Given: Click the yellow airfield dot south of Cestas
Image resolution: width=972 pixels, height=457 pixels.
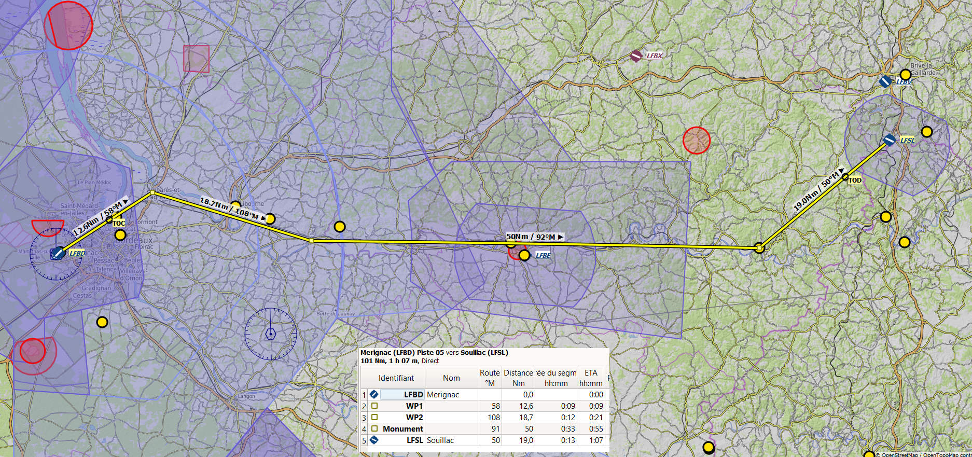Looking at the screenshot, I should tap(102, 322).
